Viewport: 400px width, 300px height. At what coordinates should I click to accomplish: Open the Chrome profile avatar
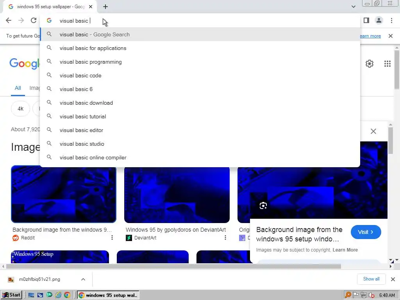coord(379,20)
